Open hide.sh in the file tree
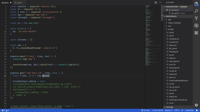This screenshot has height=112, width=200. tap(172, 58)
